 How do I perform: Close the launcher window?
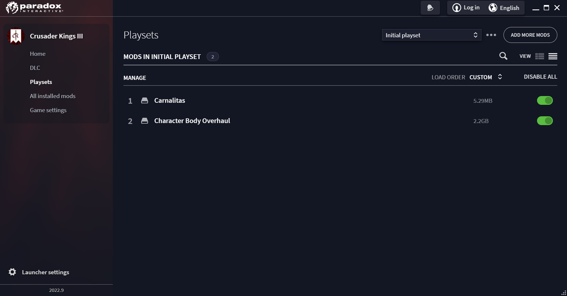[x=557, y=8]
